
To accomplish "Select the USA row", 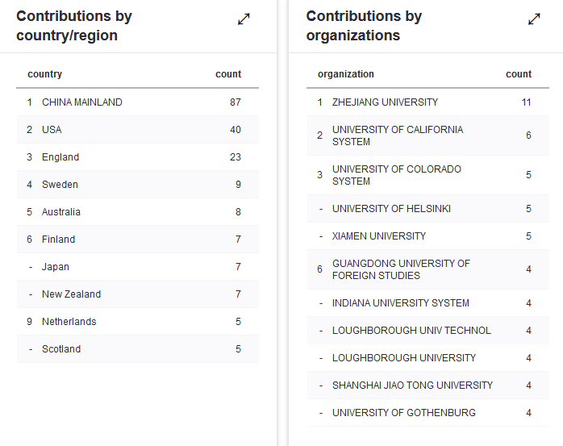I will coord(137,130).
